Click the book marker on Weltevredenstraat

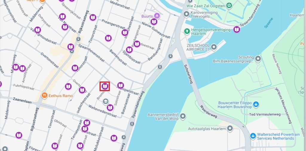click(x=110, y=108)
